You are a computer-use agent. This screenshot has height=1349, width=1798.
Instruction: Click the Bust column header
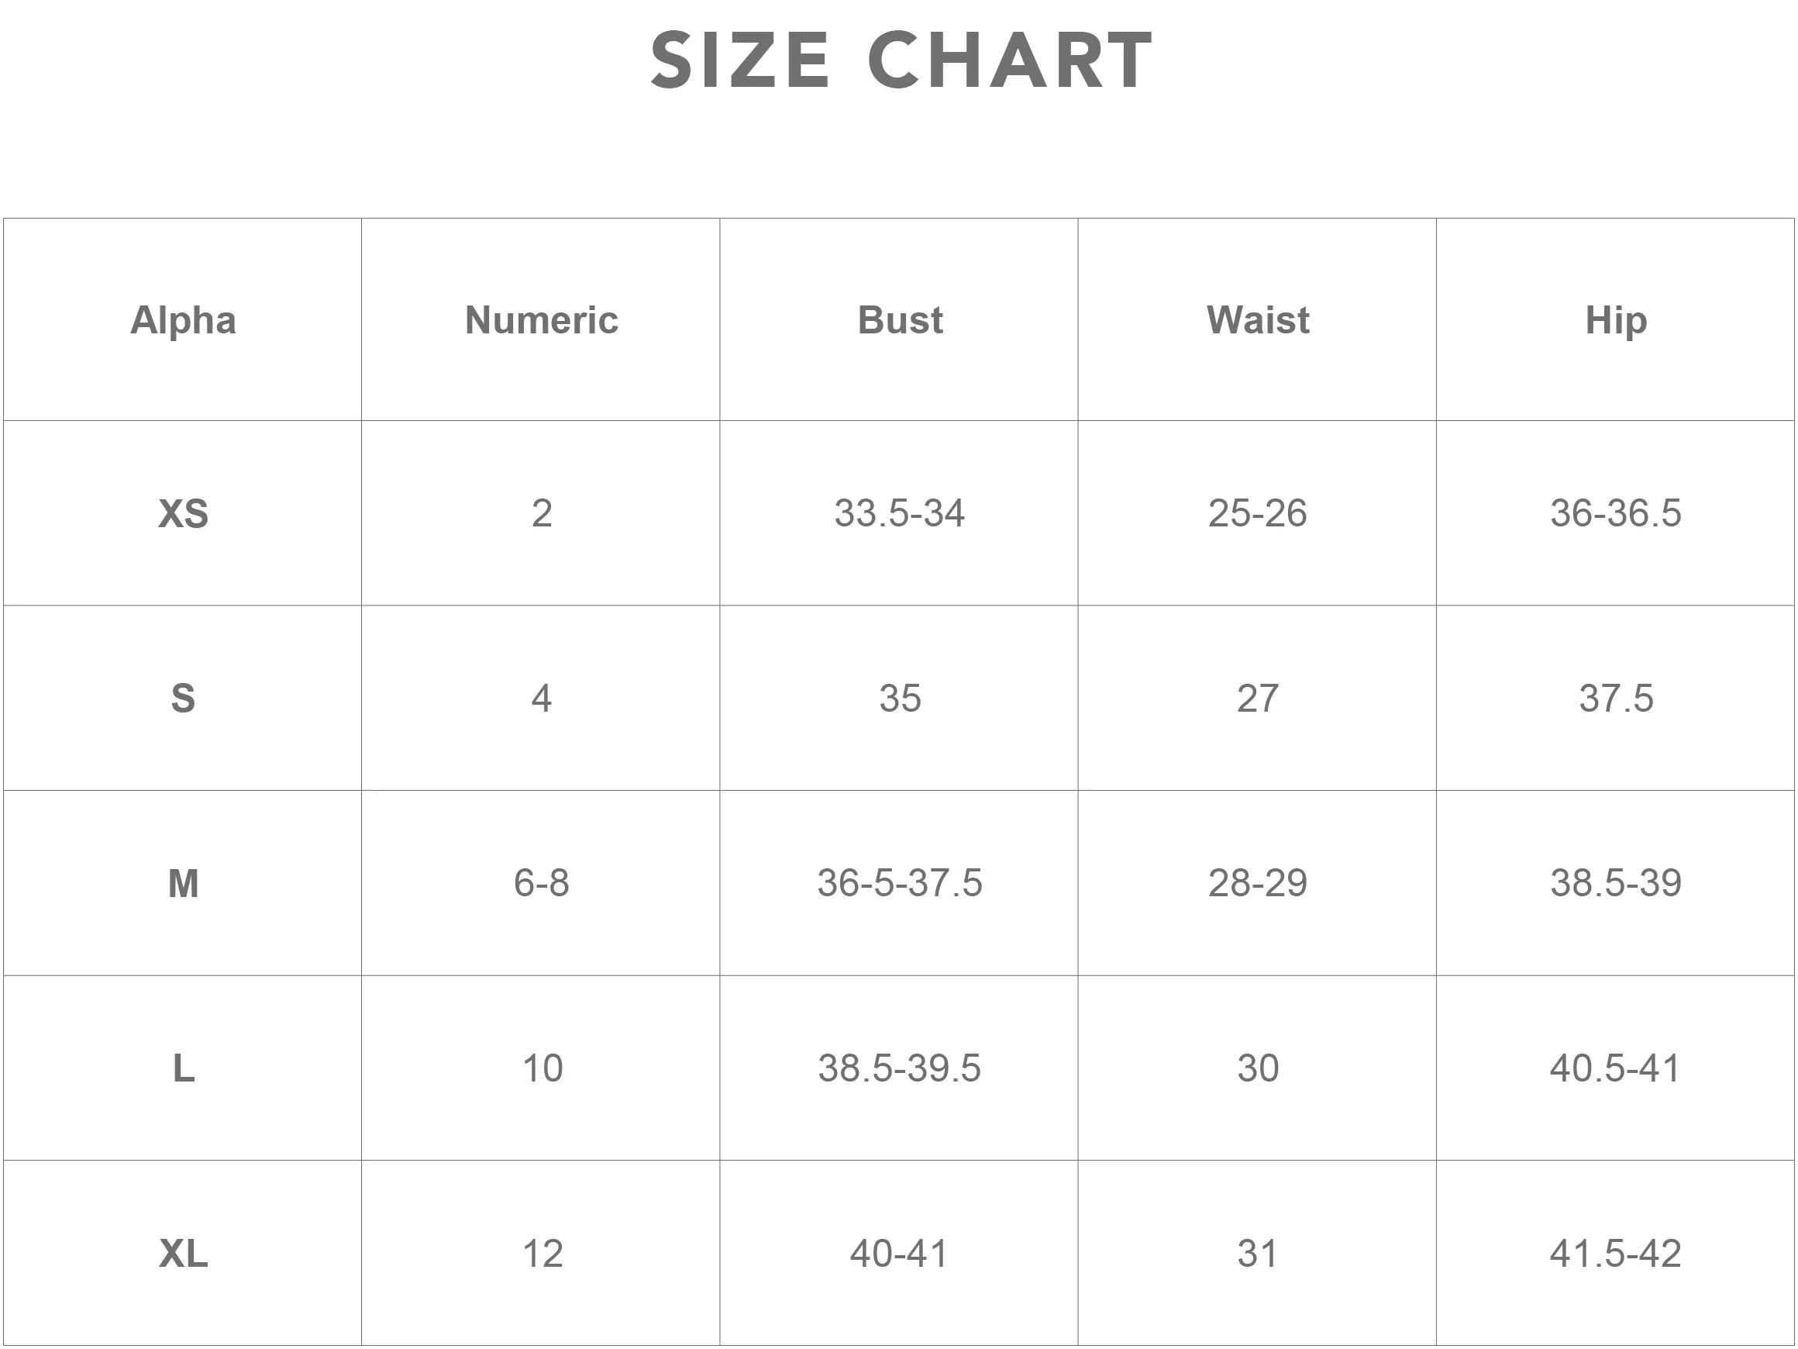click(900, 320)
